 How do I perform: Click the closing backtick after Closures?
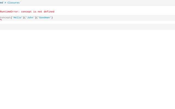point(20,3)
